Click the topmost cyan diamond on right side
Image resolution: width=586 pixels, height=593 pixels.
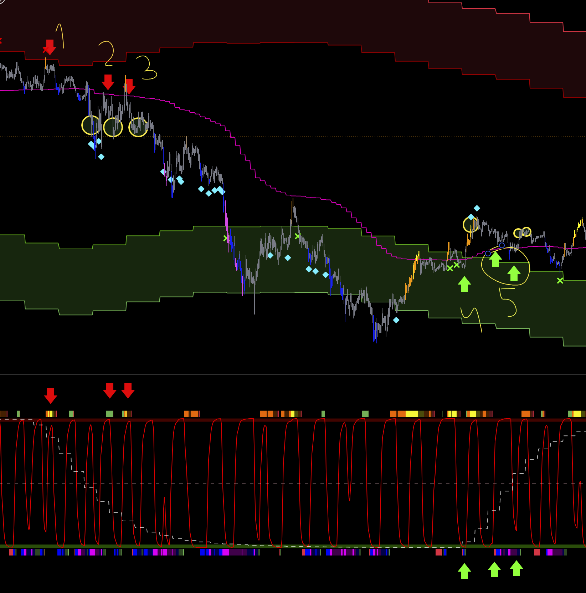[x=477, y=208]
